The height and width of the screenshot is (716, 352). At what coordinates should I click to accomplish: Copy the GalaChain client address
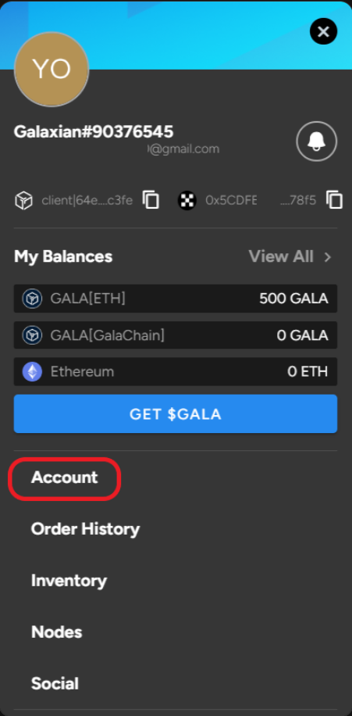[x=151, y=200]
